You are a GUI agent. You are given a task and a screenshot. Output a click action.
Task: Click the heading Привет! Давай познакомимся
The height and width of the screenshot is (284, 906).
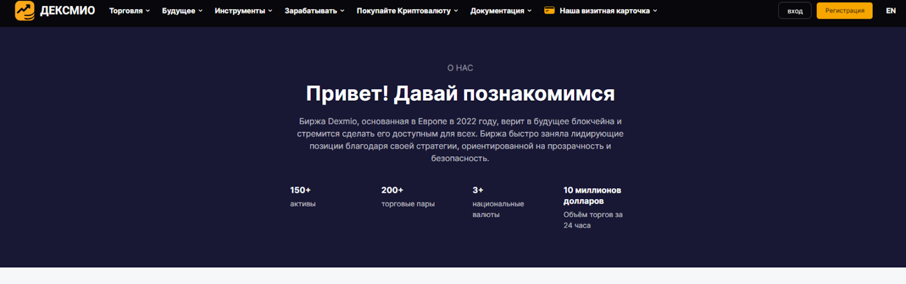point(460,93)
